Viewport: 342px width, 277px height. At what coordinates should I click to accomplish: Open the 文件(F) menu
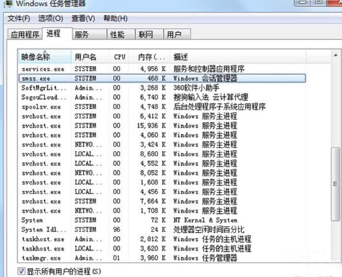click(19, 19)
